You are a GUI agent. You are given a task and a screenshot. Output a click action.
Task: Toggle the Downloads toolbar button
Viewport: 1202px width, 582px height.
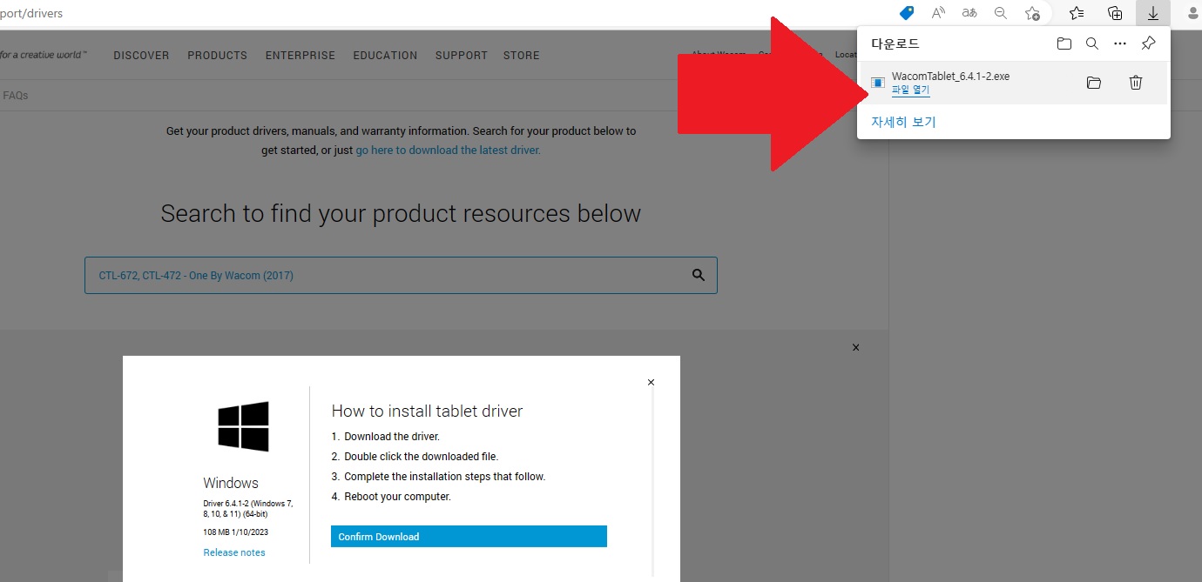tap(1153, 13)
